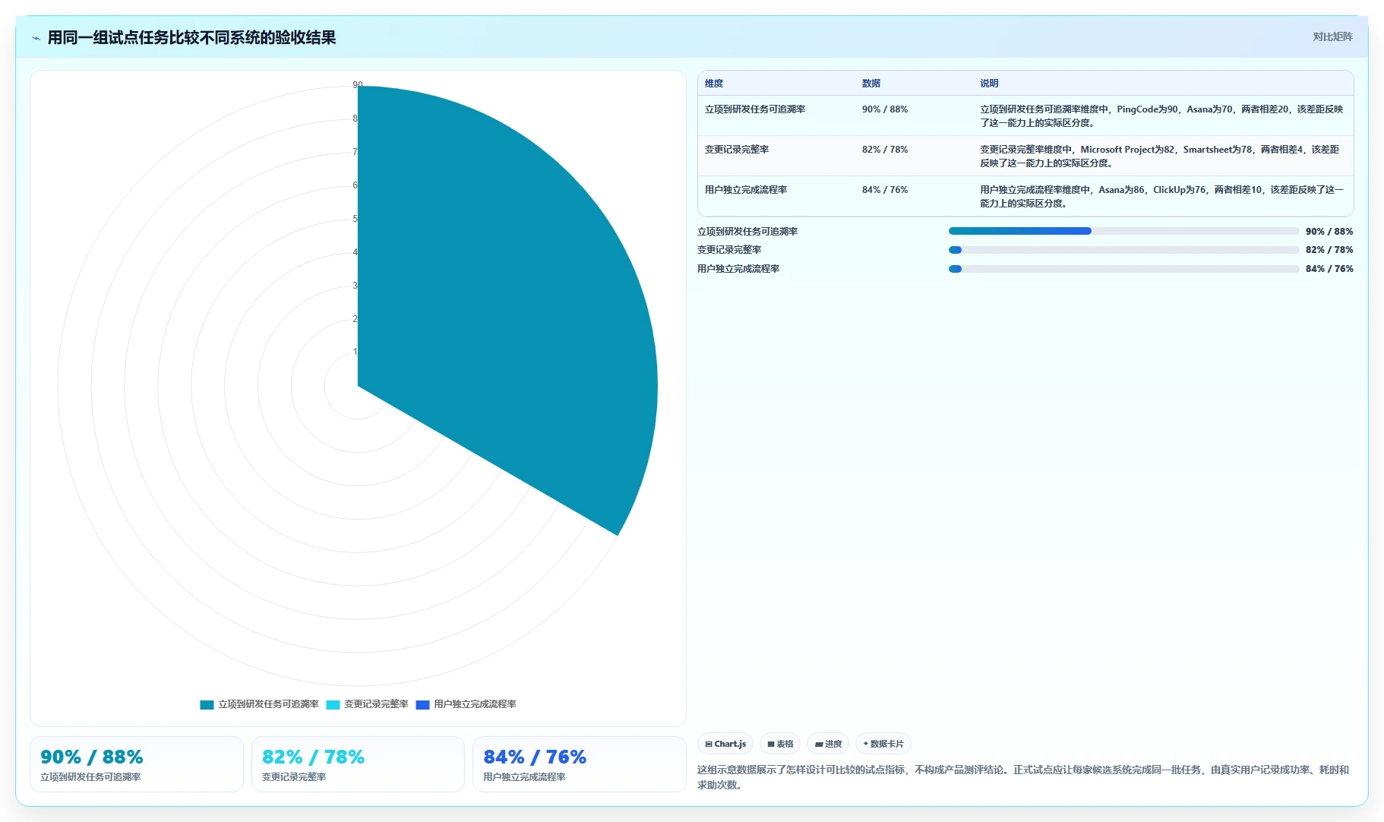The height and width of the screenshot is (822, 1384).
Task: Open the 84% / 76% data card
Action: pyautogui.click(x=580, y=764)
